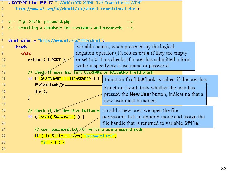Click the html xmlns tag line
The width and height of the screenshot is (241, 181).
pos(56,41)
